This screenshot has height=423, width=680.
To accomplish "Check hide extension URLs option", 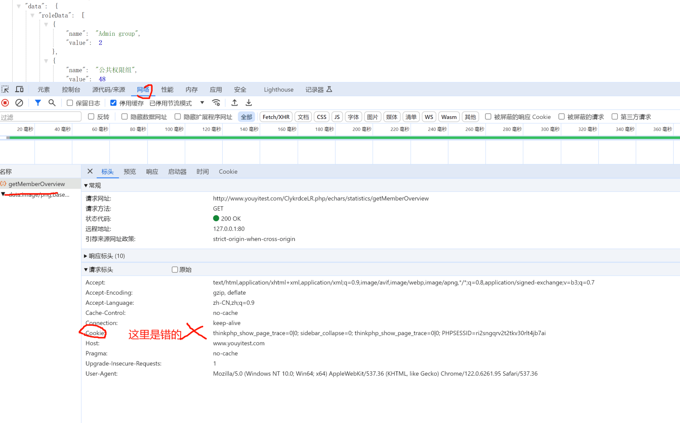I will pyautogui.click(x=177, y=117).
